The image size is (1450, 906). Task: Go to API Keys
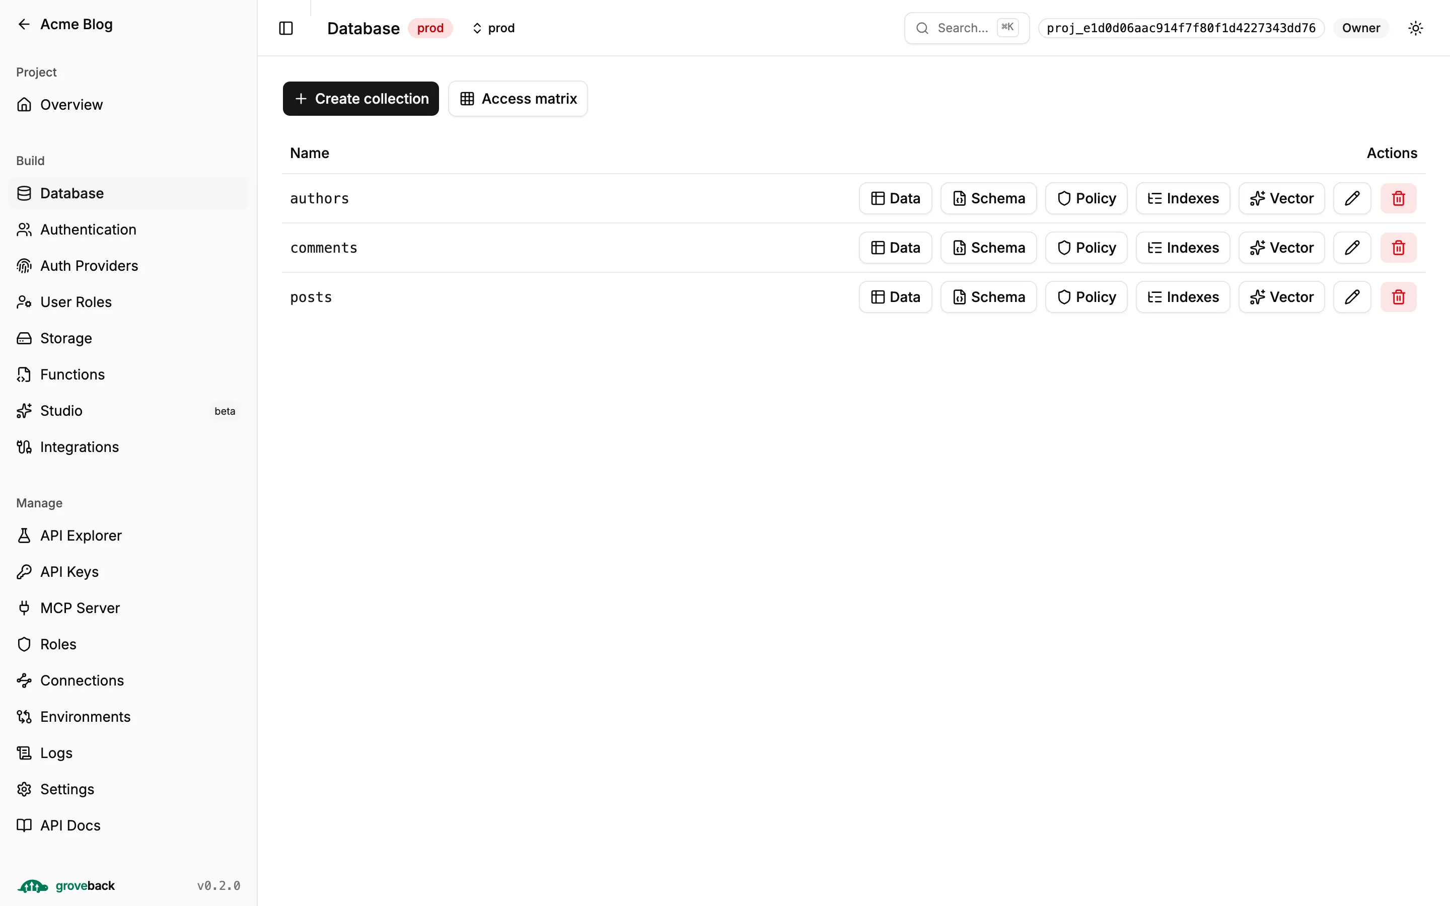pos(128,572)
